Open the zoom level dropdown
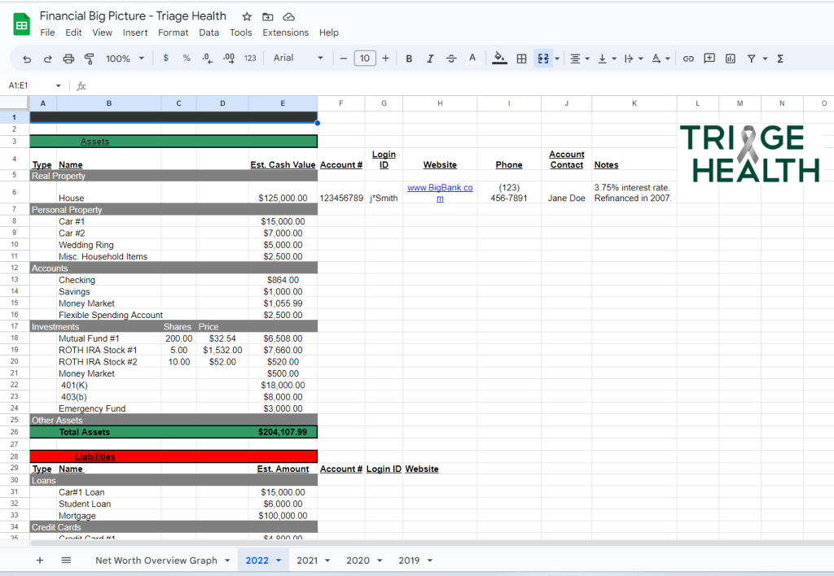Screen dimensions: 834x576 (x=125, y=59)
